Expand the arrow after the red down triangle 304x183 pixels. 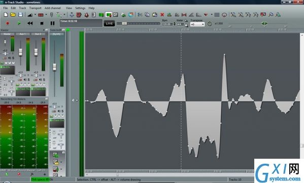[x=212, y=15]
